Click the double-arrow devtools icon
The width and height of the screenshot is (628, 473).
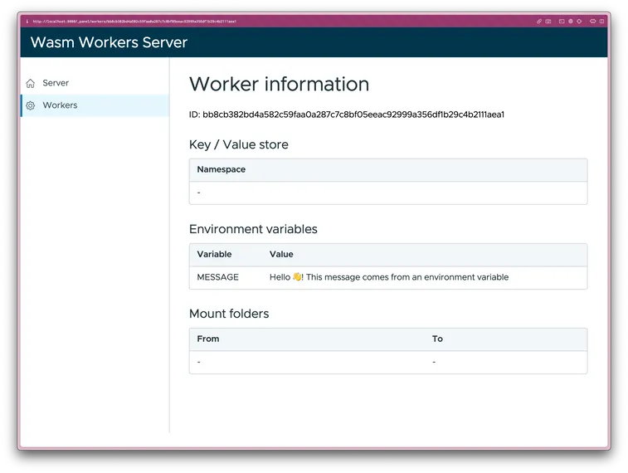pos(593,22)
